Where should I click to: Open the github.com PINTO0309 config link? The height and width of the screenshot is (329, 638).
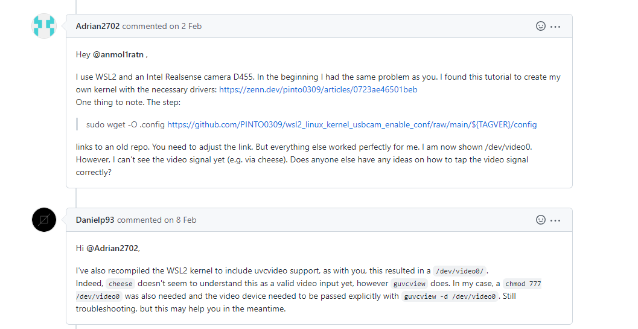tap(352, 124)
